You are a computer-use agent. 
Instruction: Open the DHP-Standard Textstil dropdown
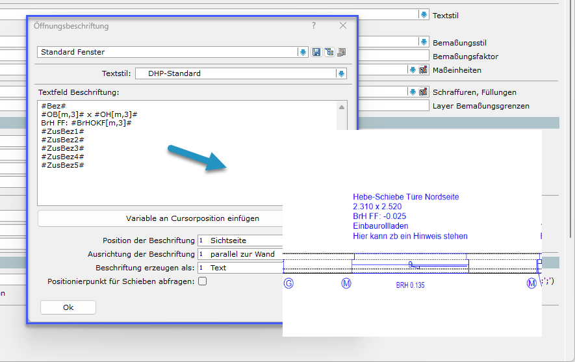(x=341, y=73)
